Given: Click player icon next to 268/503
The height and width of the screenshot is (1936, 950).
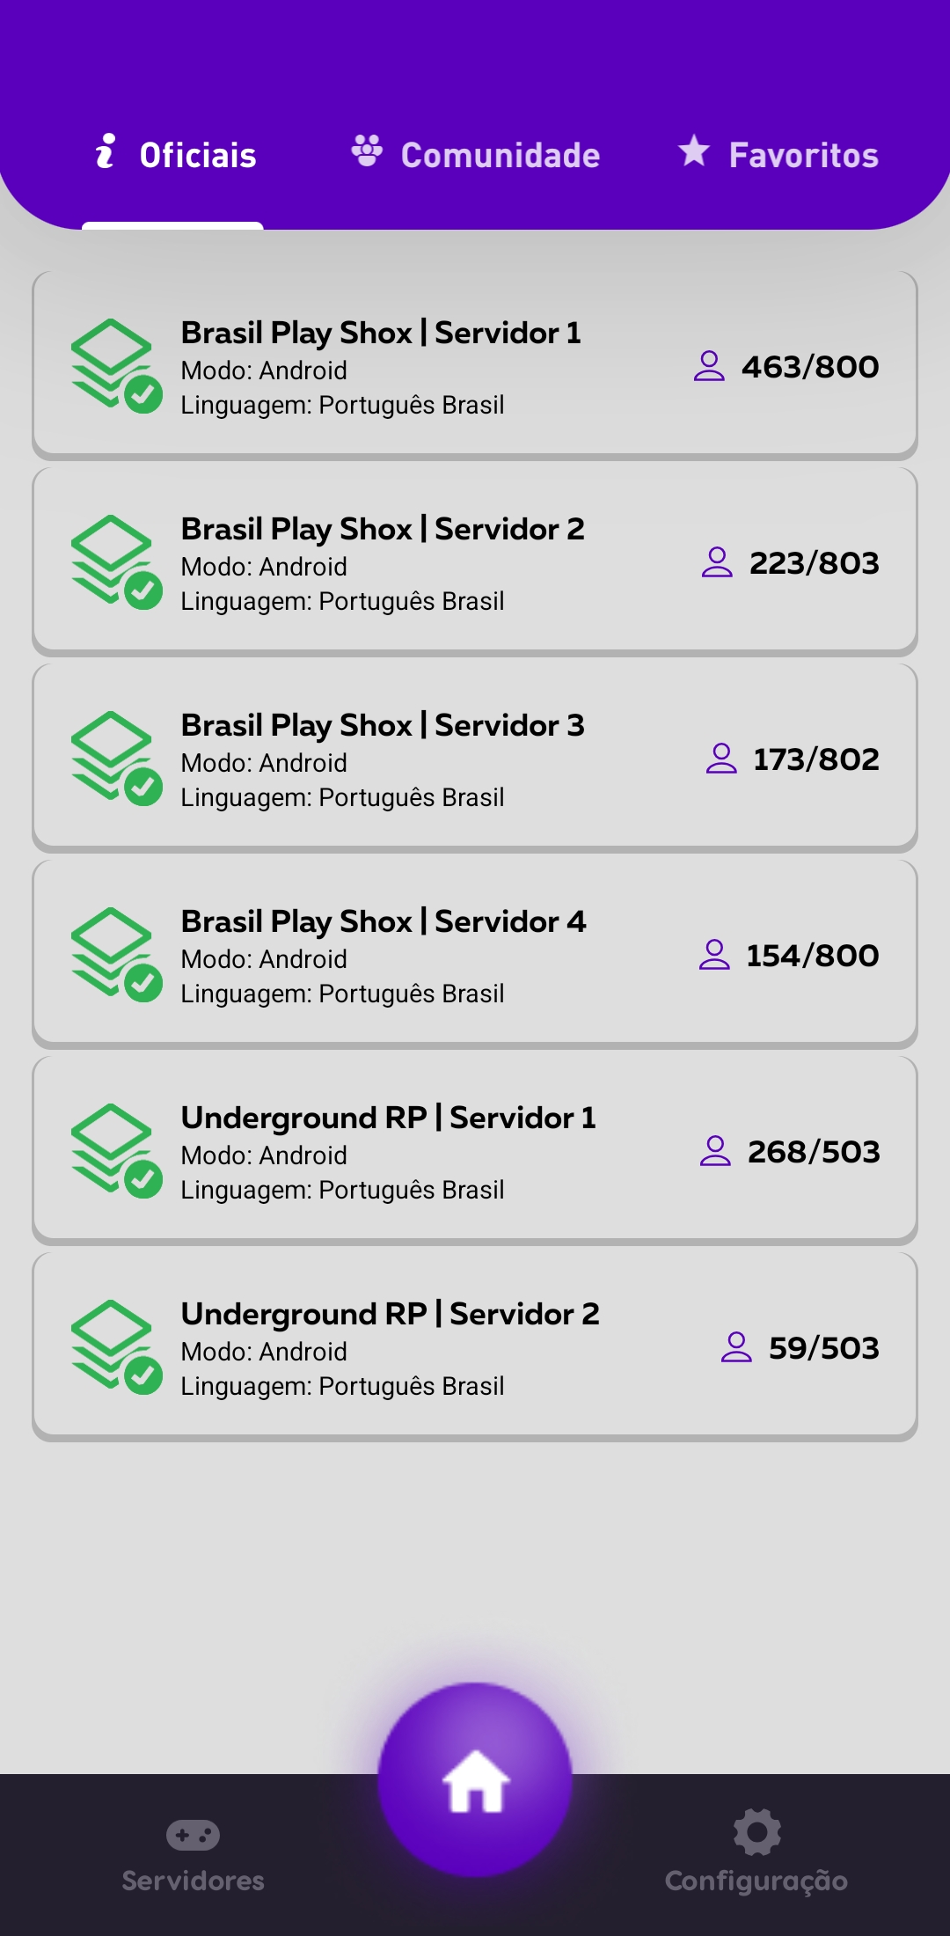Looking at the screenshot, I should (x=715, y=1151).
